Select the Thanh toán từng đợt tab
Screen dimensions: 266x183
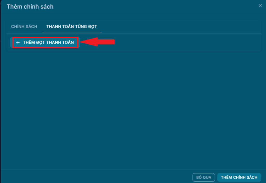(x=71, y=27)
